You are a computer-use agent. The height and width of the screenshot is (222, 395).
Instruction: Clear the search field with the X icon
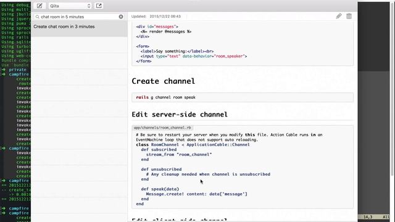(121, 17)
